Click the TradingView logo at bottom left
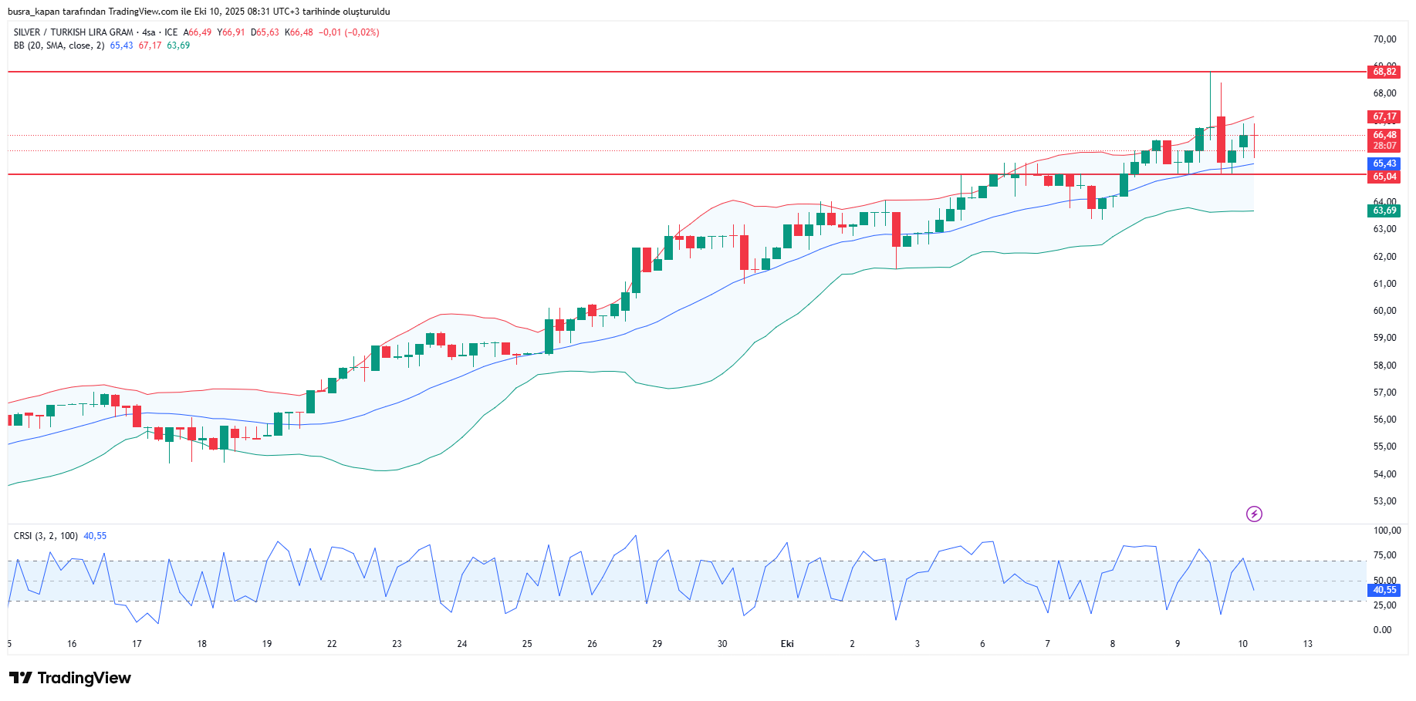 coord(70,678)
